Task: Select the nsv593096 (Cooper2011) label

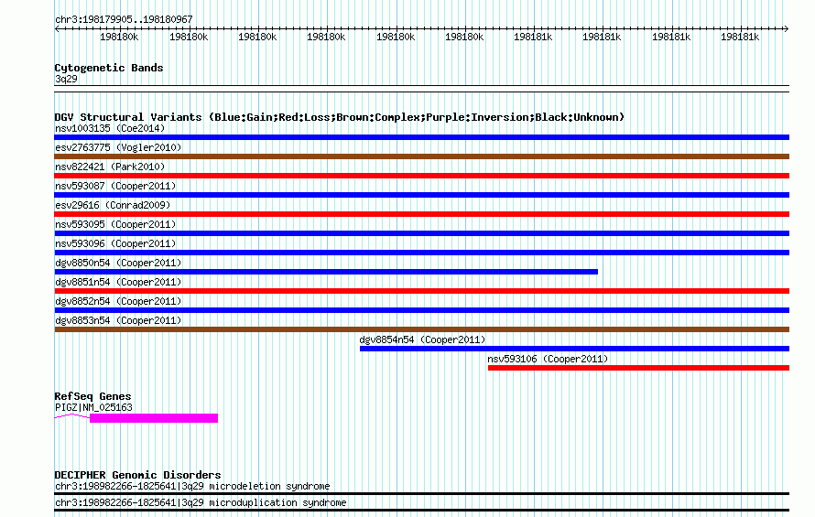Action: coord(115,243)
